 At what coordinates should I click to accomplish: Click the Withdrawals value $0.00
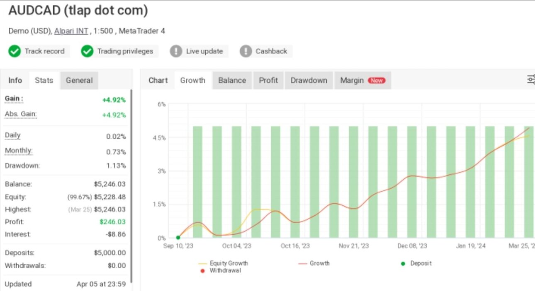[117, 266]
